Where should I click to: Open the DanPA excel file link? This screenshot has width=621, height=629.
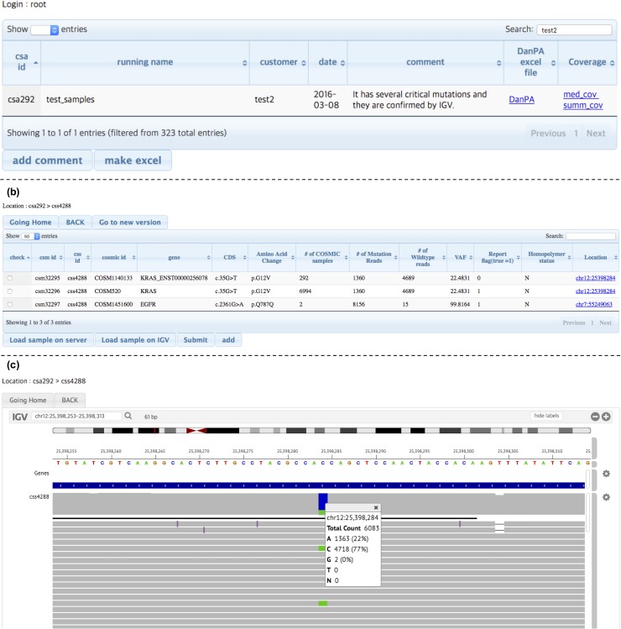pyautogui.click(x=521, y=99)
